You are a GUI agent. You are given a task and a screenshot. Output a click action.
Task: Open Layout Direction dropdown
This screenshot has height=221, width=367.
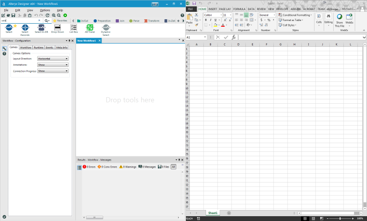[x=53, y=59]
